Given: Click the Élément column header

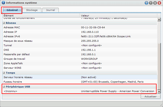Looking at the screenshot, I should point(41,16).
